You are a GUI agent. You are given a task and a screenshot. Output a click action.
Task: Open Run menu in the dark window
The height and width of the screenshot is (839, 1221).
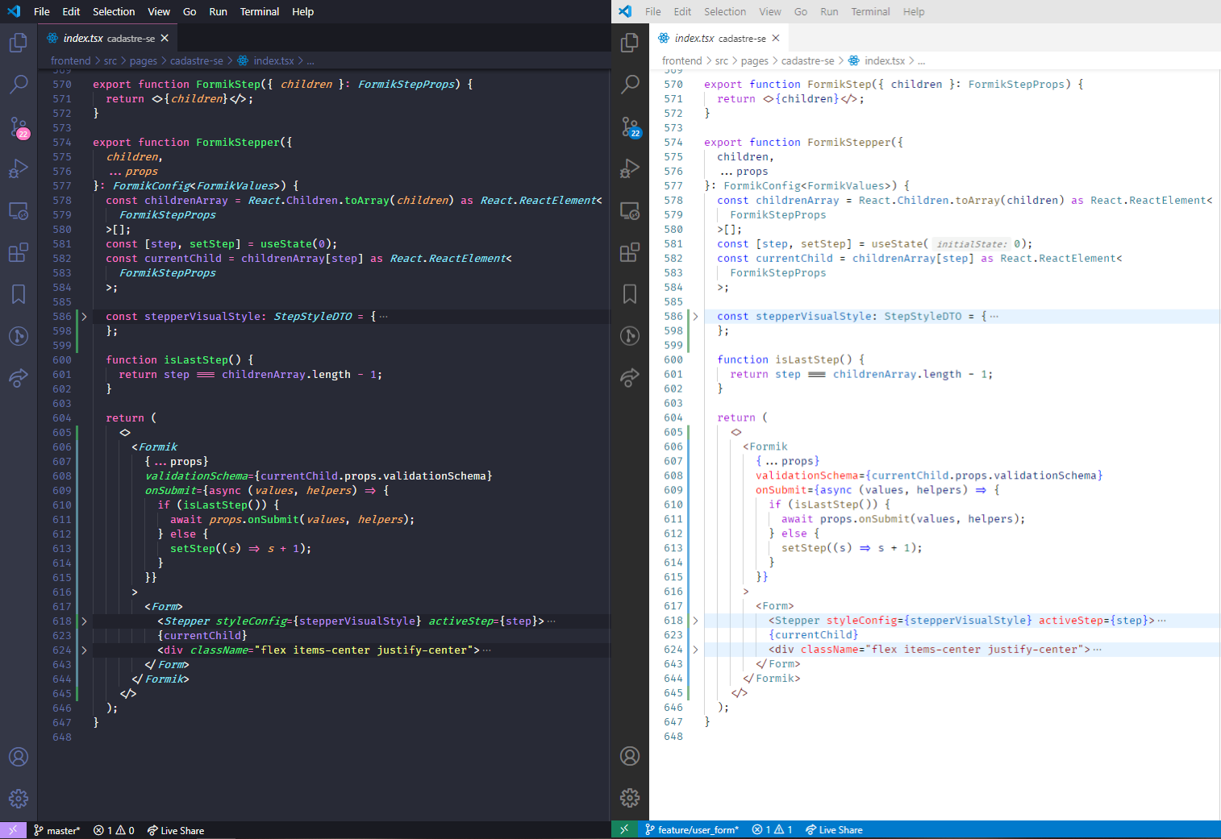(218, 12)
